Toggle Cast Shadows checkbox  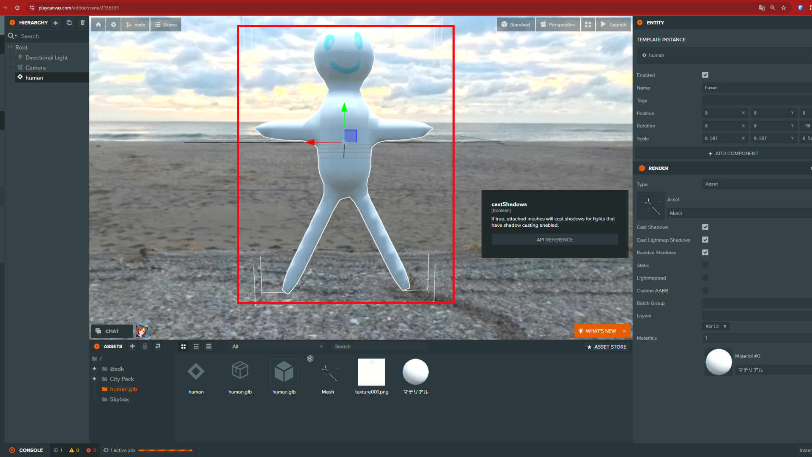tap(705, 227)
